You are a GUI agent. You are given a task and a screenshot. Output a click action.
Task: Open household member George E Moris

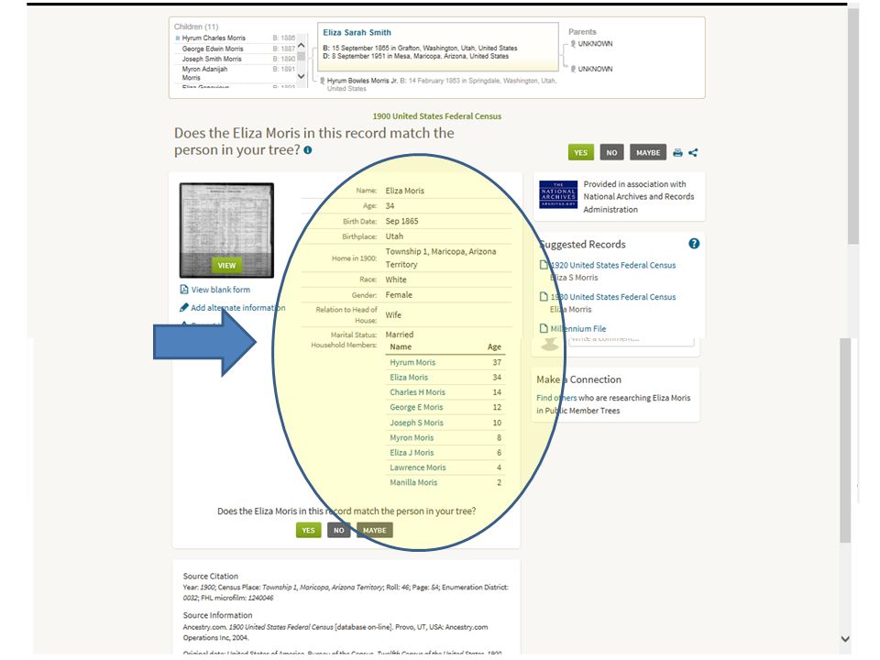point(416,407)
